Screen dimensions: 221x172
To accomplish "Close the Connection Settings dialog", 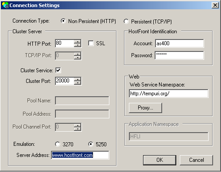I will pos(215,5).
